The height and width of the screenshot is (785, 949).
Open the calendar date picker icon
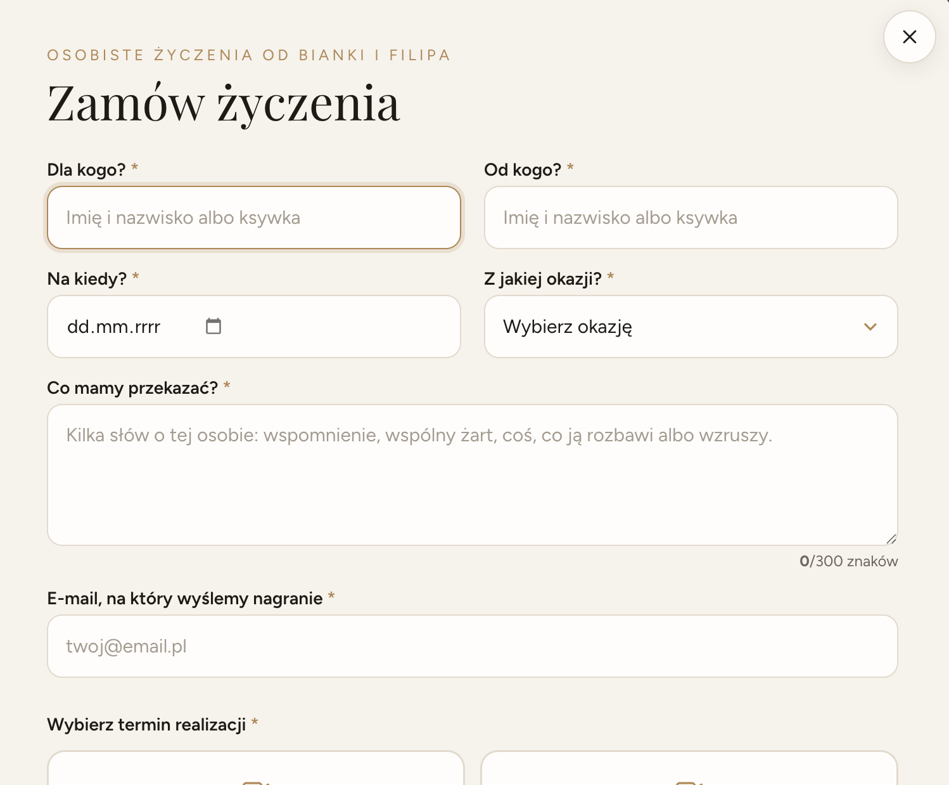click(x=213, y=326)
